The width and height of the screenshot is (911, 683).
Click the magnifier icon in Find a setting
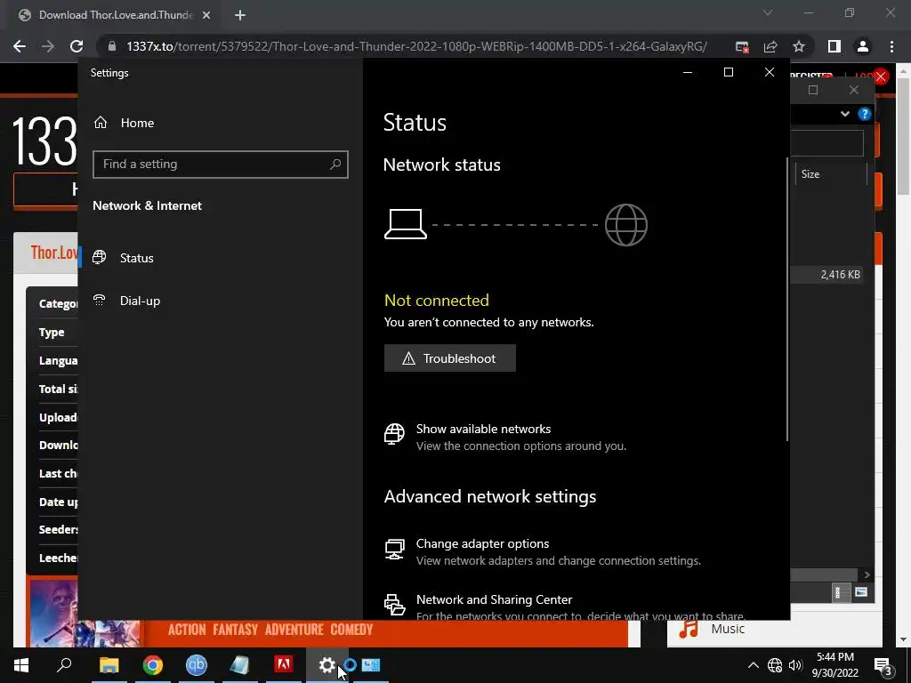coord(335,165)
